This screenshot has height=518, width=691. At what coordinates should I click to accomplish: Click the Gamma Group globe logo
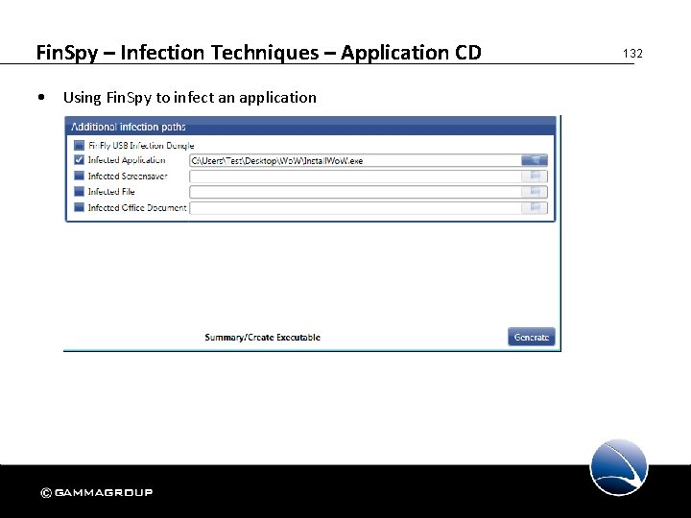619,468
